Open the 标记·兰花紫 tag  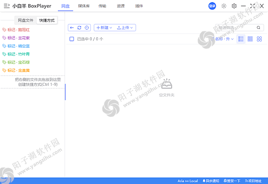tap(16, 38)
